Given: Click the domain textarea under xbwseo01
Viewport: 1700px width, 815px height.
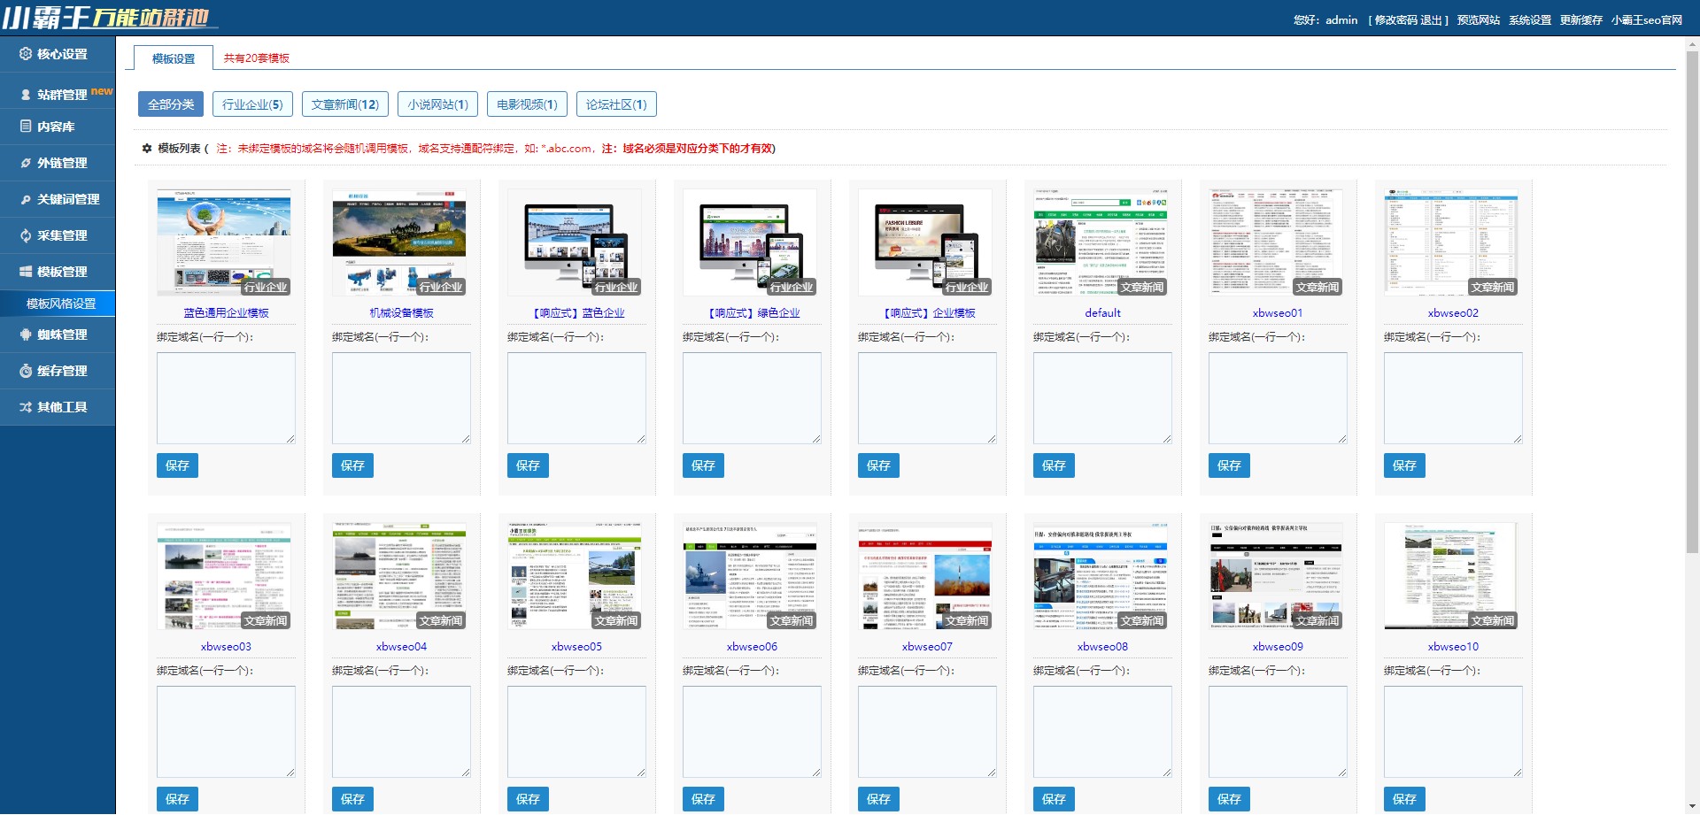Looking at the screenshot, I should pyautogui.click(x=1278, y=398).
